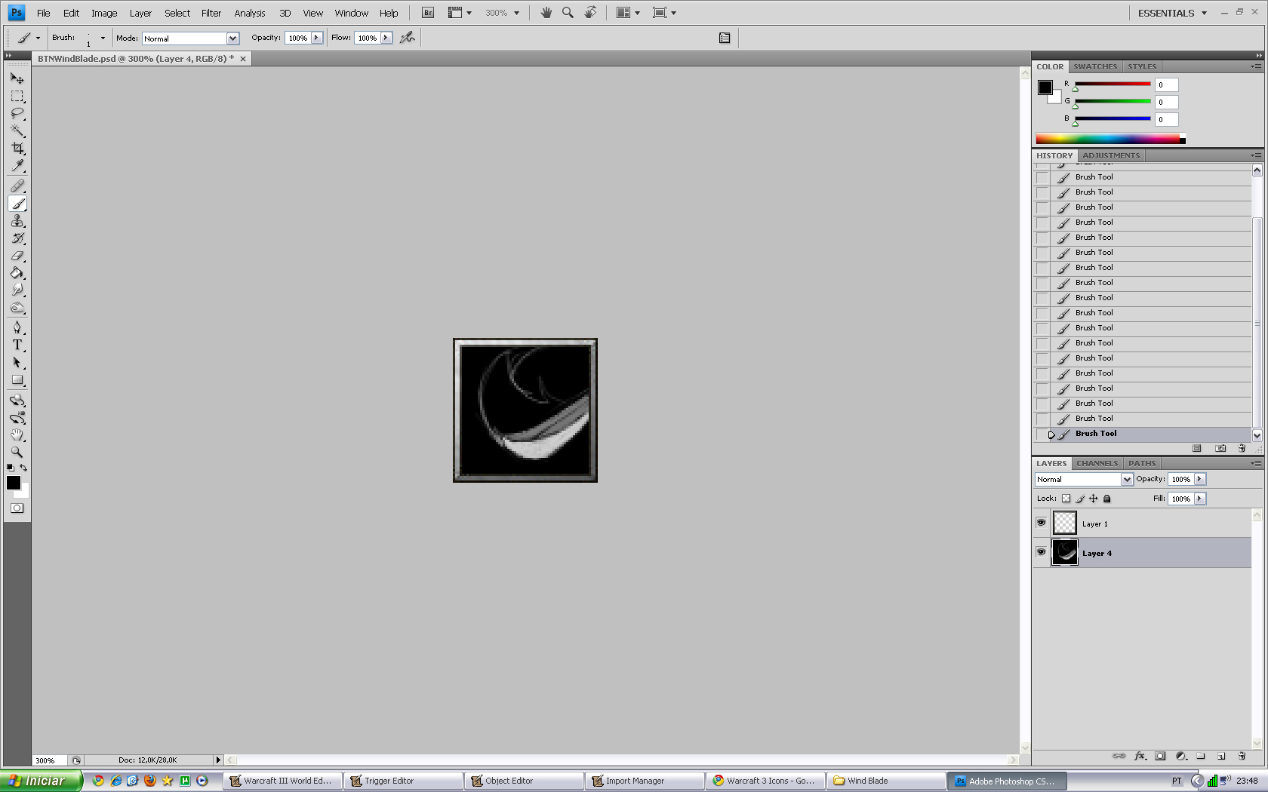Add layer mask icon
The height and width of the screenshot is (792, 1268).
point(1160,756)
